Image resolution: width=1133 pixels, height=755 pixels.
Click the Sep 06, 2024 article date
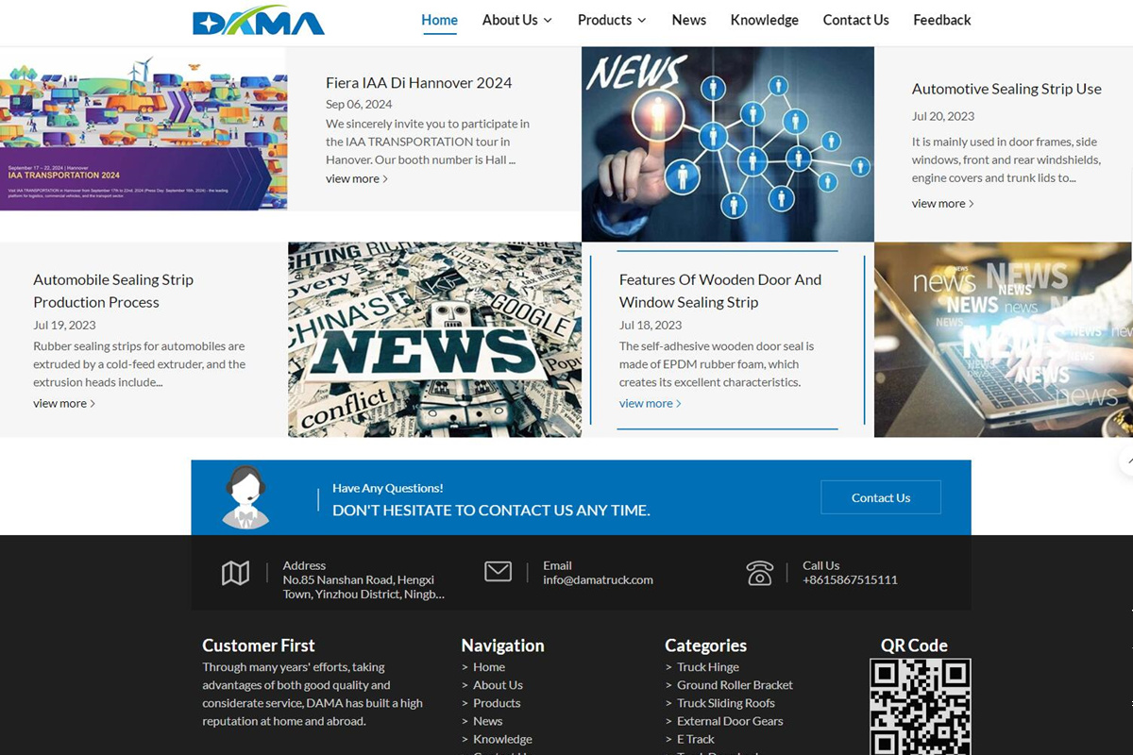tap(359, 104)
